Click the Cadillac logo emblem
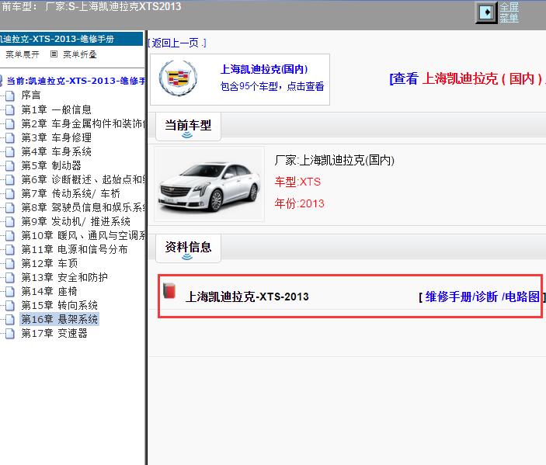Viewport: 546px width, 465px height. coord(178,78)
